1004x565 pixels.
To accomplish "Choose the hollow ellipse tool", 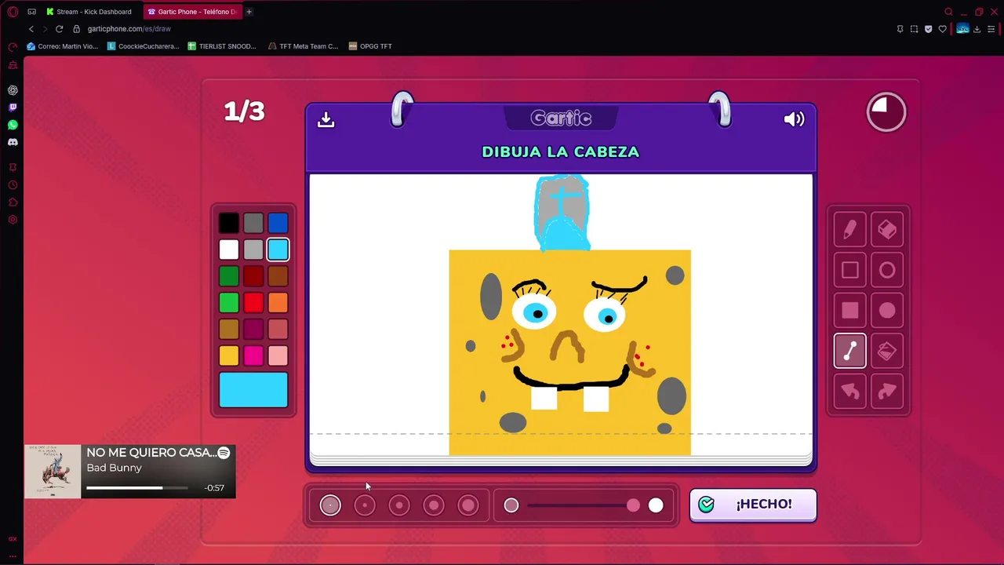I will point(887,270).
